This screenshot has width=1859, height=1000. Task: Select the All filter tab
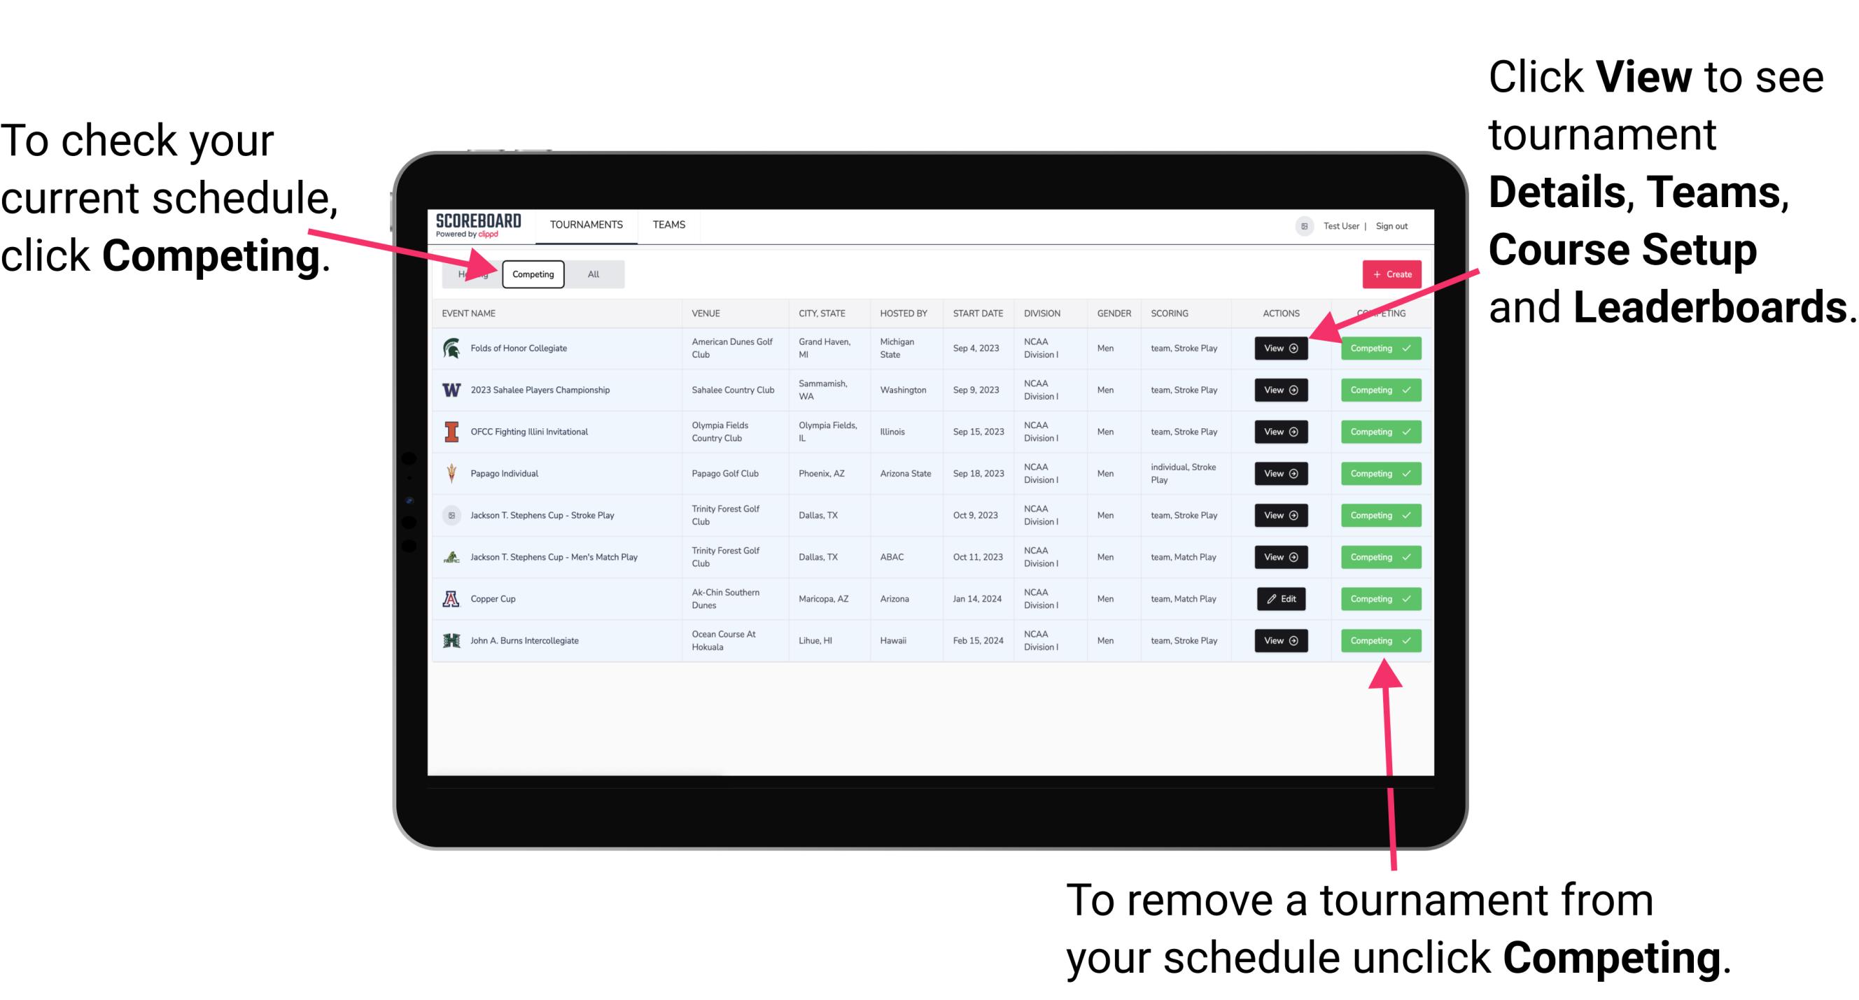pos(591,274)
